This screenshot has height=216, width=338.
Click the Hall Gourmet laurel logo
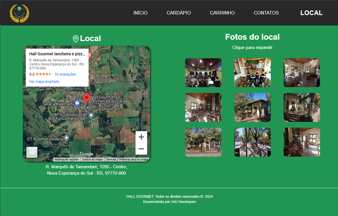19,13
